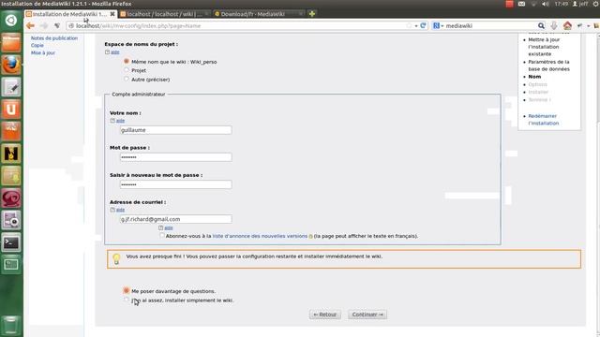600x337 pixels.
Task: Focus the 'Mot de passe' field
Action: (175, 157)
